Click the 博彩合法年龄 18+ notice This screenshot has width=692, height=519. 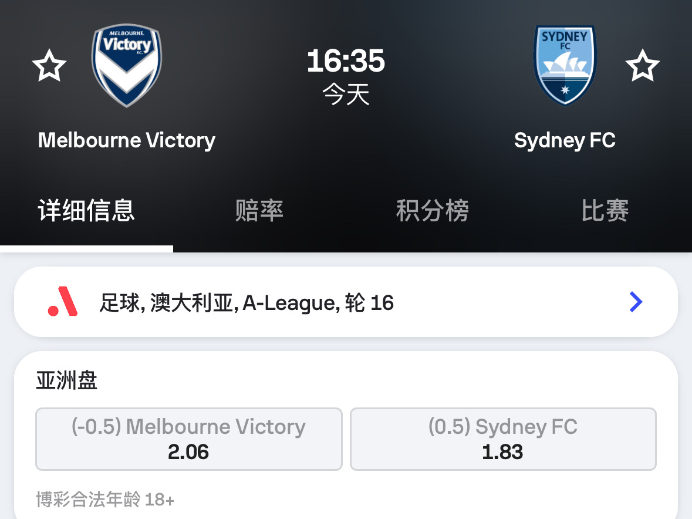(x=105, y=500)
